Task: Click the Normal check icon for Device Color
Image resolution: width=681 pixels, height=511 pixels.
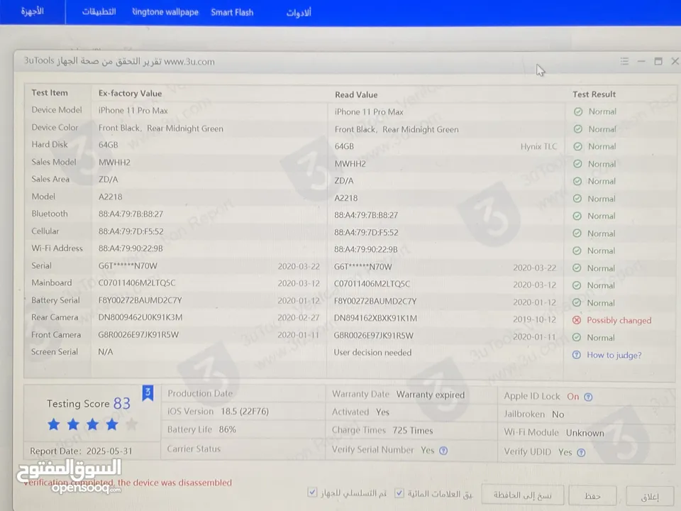Action: 578,129
